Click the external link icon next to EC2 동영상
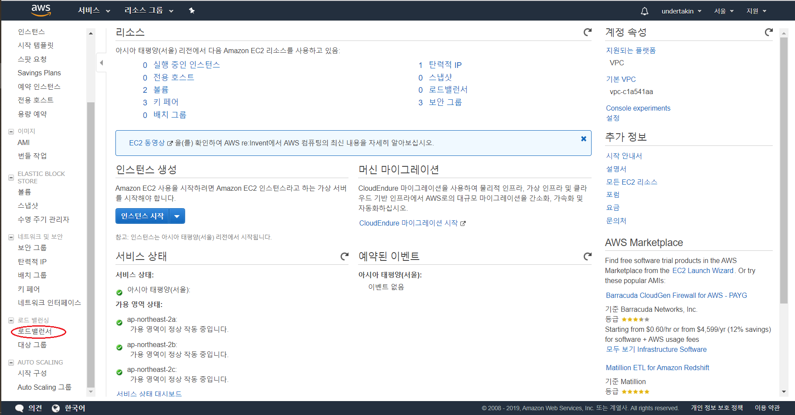Screen dimensions: 795x415 170,143
